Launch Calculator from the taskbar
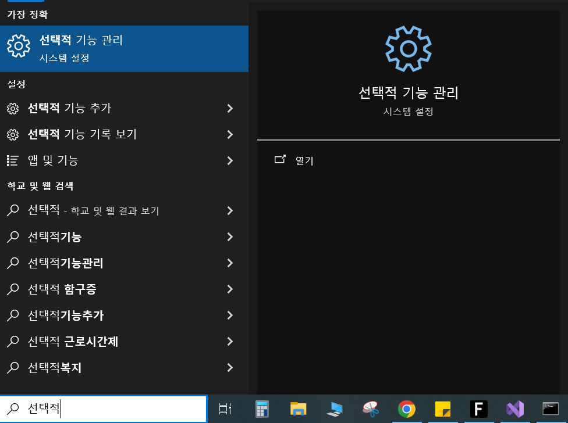Screen dimensions: 568x423 click(262, 409)
